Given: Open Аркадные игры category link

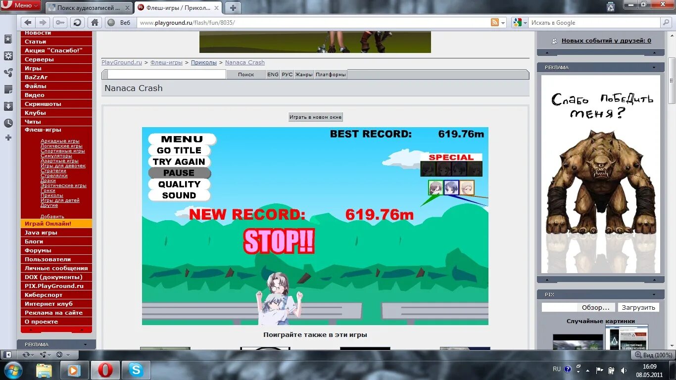Looking at the screenshot, I should [x=60, y=141].
